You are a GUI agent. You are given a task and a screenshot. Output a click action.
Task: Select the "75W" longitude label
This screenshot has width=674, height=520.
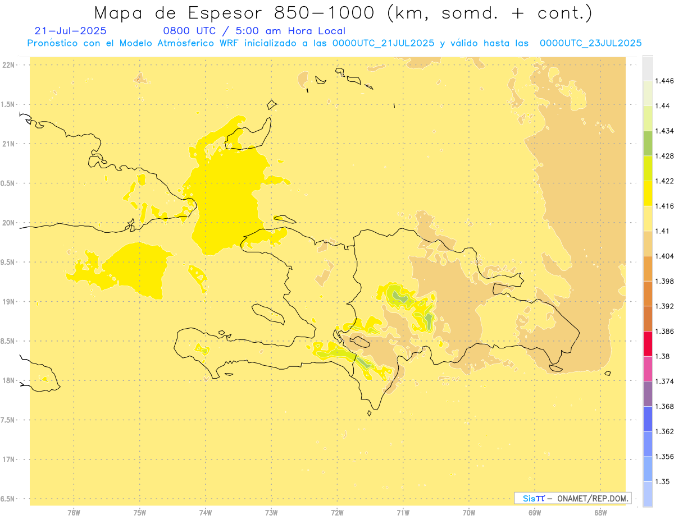[140, 513]
